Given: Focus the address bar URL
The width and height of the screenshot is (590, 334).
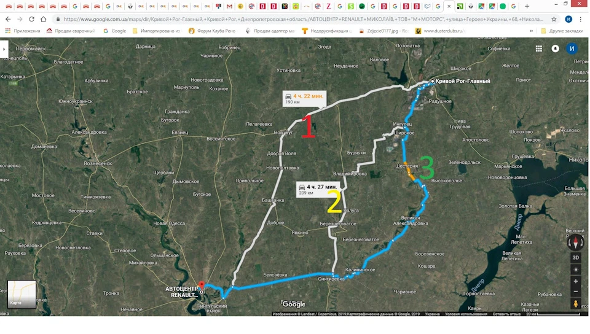Looking at the screenshot, I should pyautogui.click(x=303, y=19).
